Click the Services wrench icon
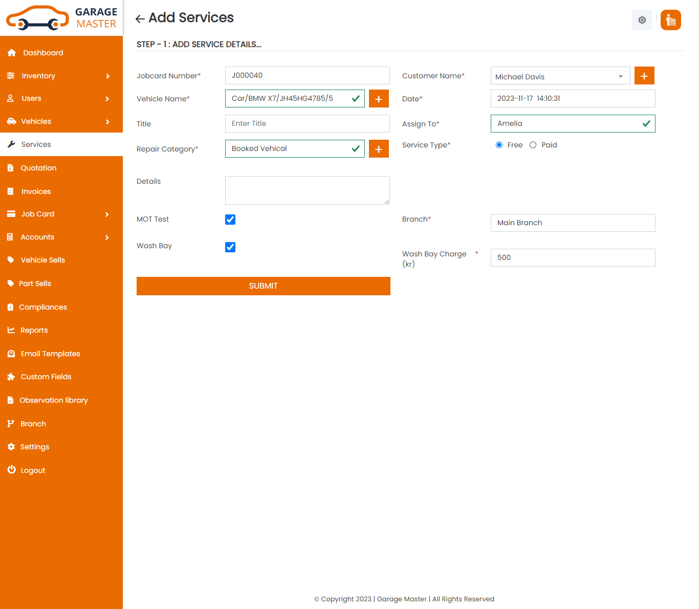Viewport: 699px width, 609px height. [x=11, y=144]
